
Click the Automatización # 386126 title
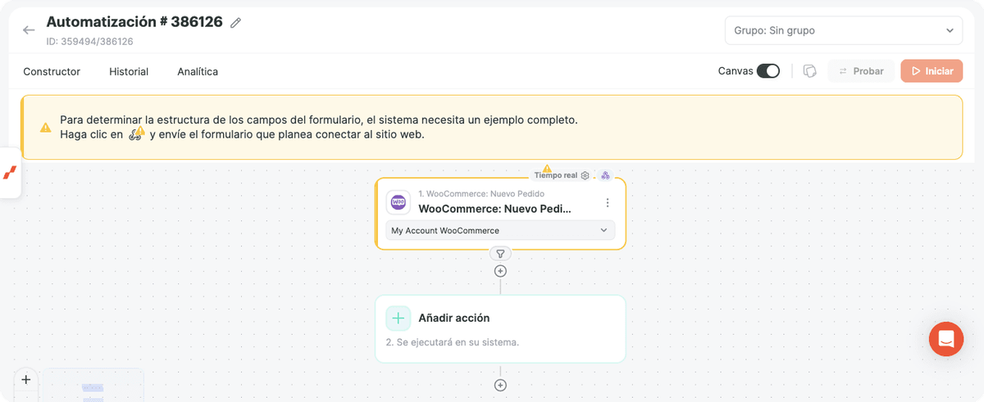coord(134,22)
